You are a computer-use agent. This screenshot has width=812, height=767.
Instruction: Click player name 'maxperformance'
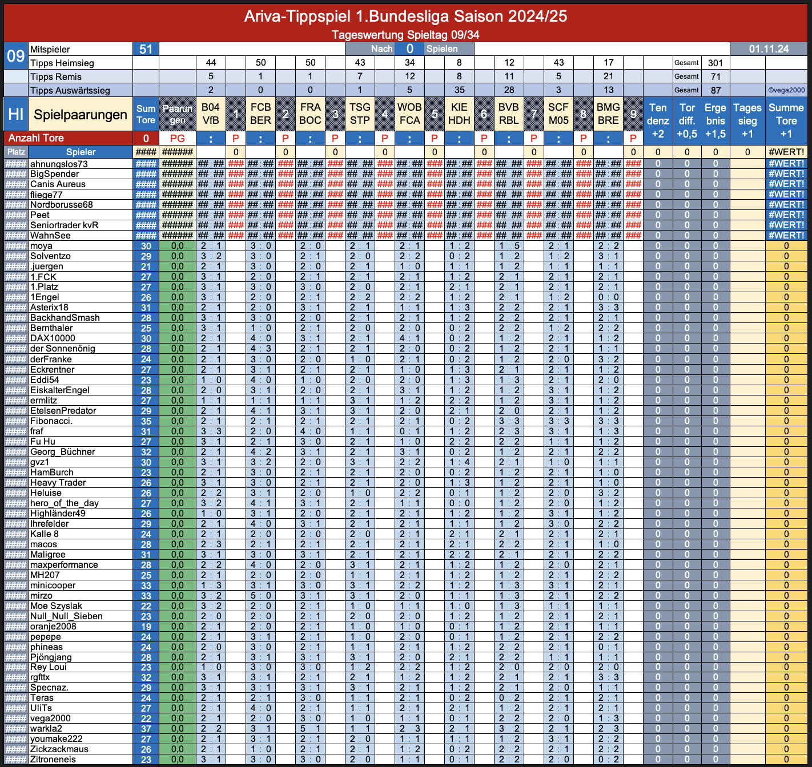(64, 565)
